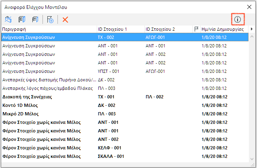
Task: Sort by ID Στοιχείου 2 column header
Action: pyautogui.click(x=168, y=29)
